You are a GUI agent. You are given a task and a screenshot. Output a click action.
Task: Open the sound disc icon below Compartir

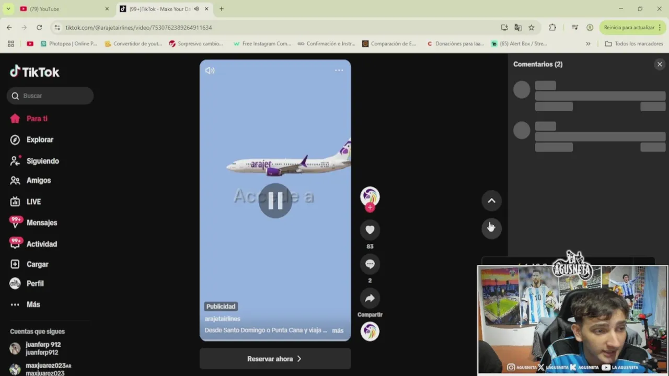click(x=370, y=332)
